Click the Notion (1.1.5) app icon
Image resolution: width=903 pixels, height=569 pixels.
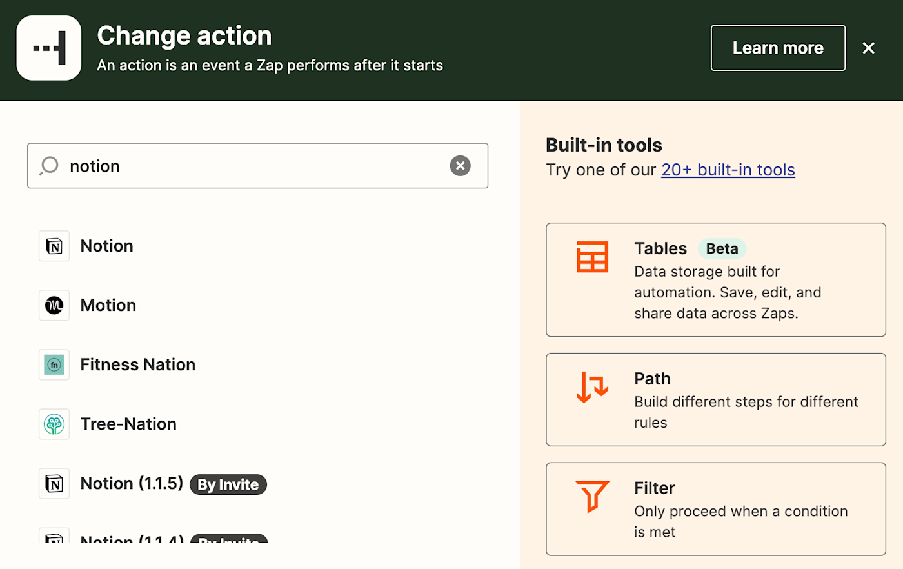point(54,484)
